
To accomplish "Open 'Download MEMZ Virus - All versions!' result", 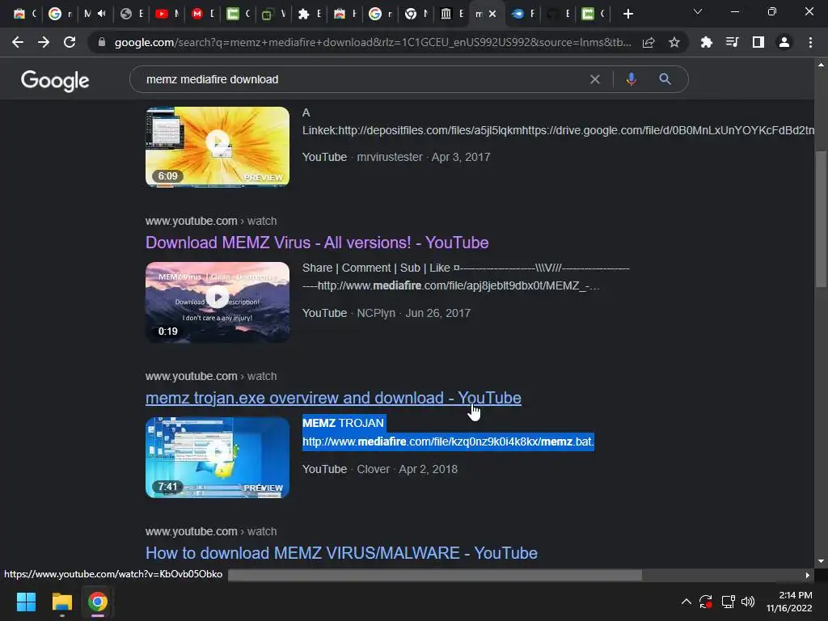I will point(317,243).
